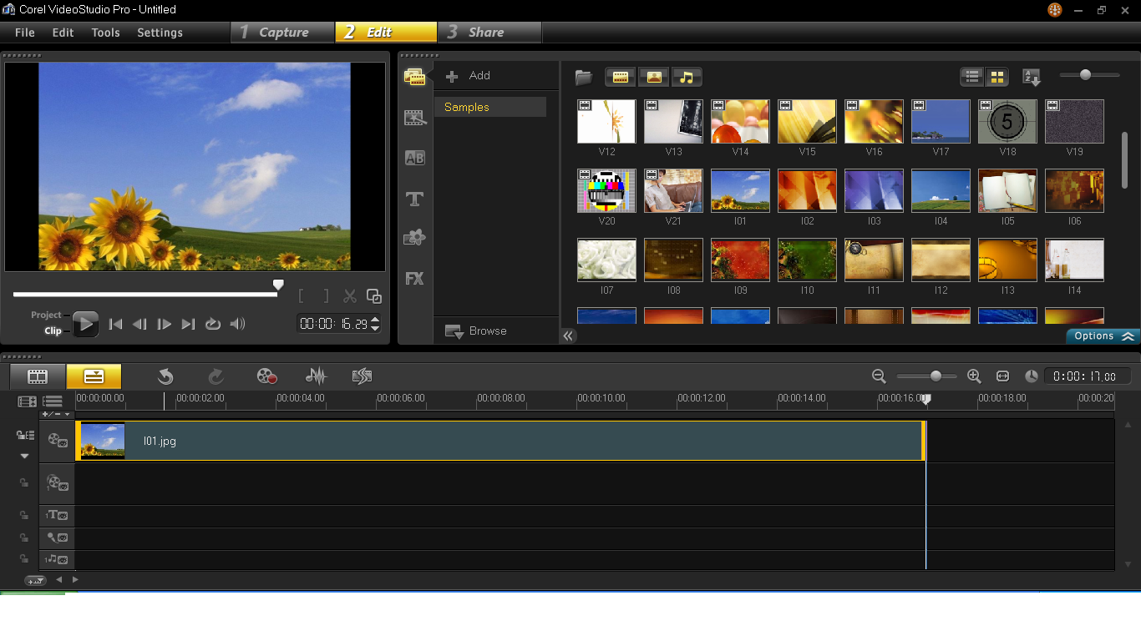Collapse the library panel with left chevron

click(x=569, y=336)
